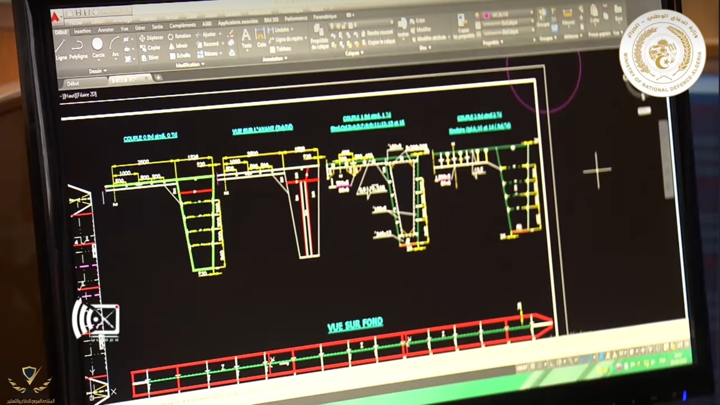Switch to the Vue ribbon tab
Image resolution: width=720 pixels, height=405 pixels.
click(x=124, y=29)
